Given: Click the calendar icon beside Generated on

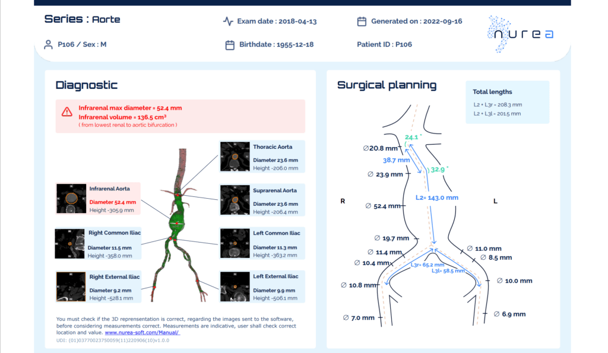Looking at the screenshot, I should click(362, 21).
